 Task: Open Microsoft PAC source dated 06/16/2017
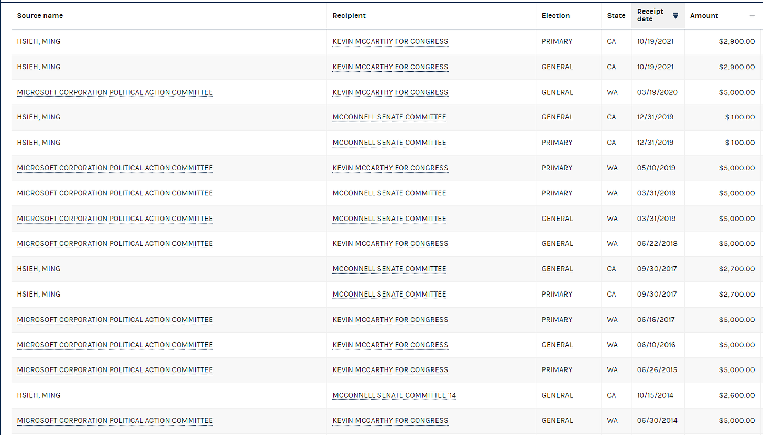click(115, 320)
